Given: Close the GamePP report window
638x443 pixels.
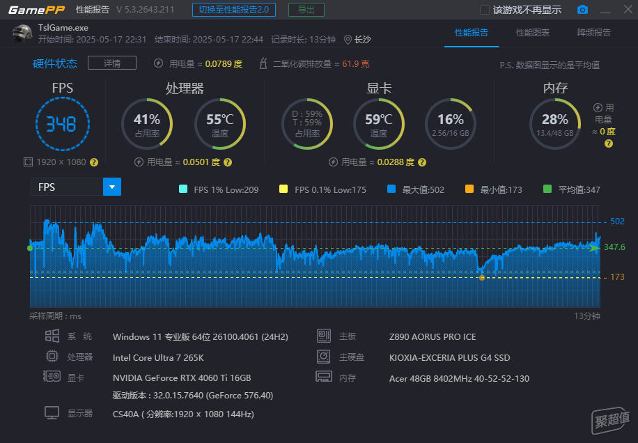Looking at the screenshot, I should point(628,9).
